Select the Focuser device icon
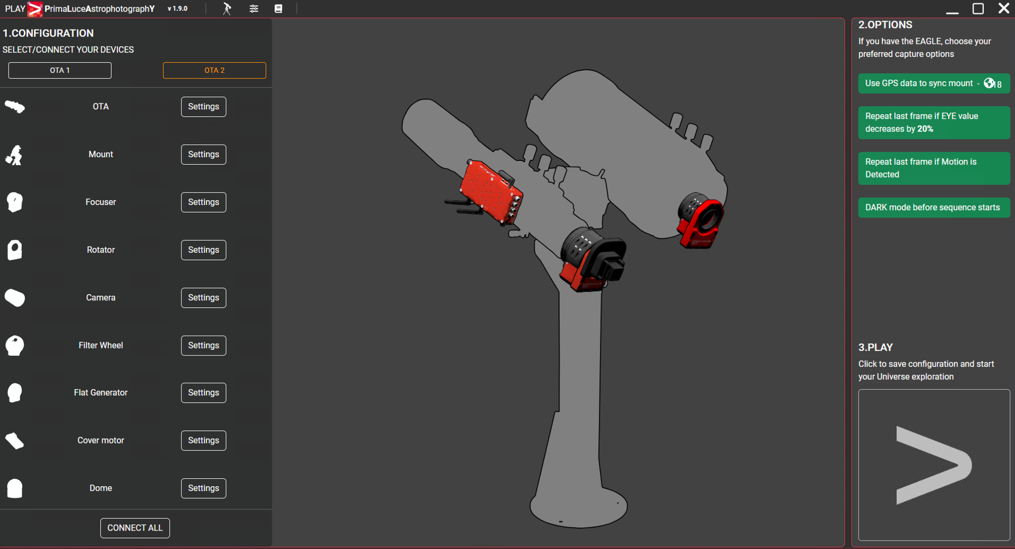Screen dimensions: 1015x549 tap(14, 202)
